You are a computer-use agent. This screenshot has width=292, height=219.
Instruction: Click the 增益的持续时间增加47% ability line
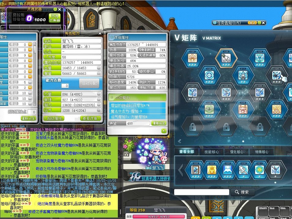[137, 105]
